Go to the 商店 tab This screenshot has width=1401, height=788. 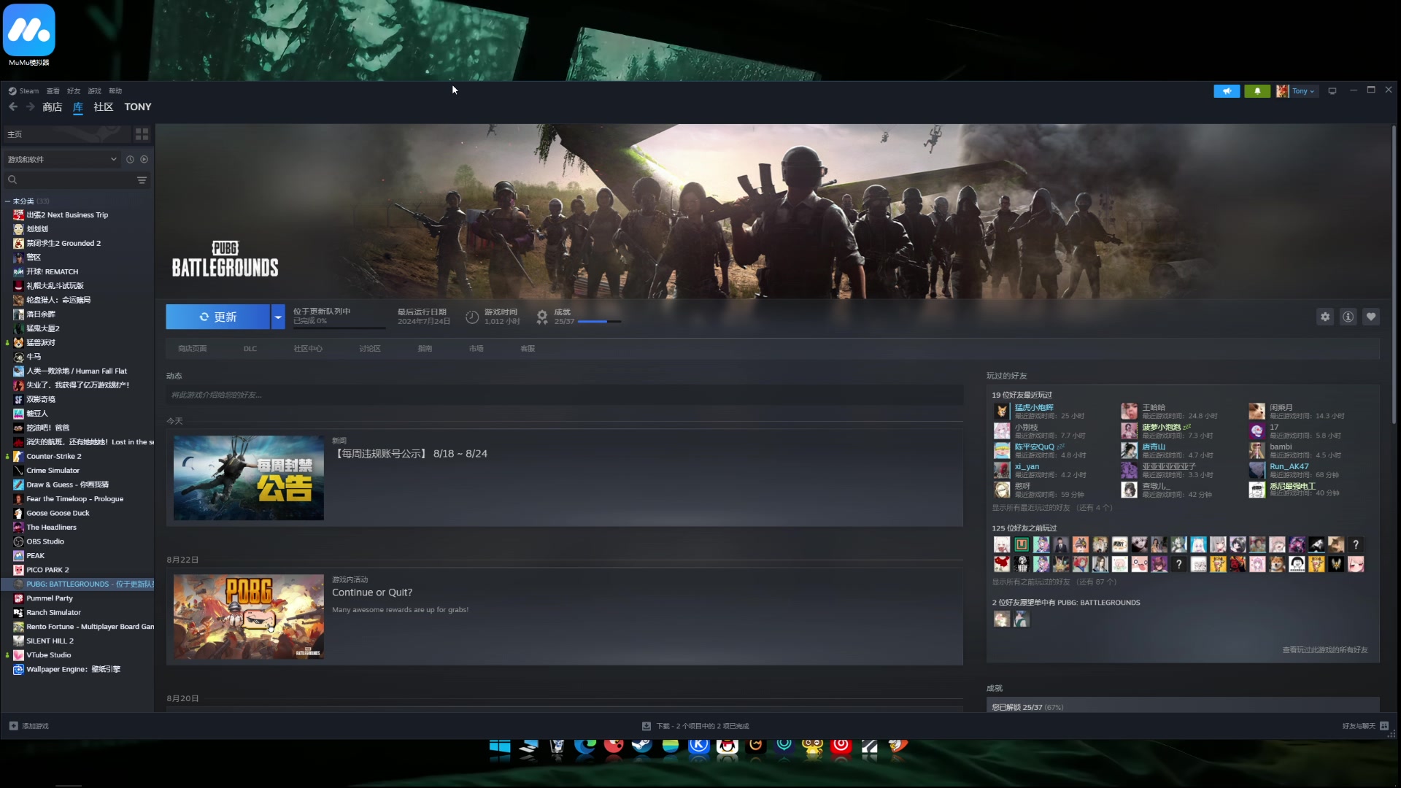pos(52,107)
